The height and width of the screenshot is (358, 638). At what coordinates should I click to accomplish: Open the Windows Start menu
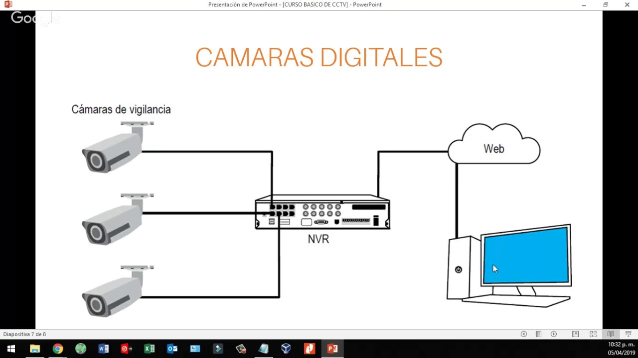click(x=11, y=349)
